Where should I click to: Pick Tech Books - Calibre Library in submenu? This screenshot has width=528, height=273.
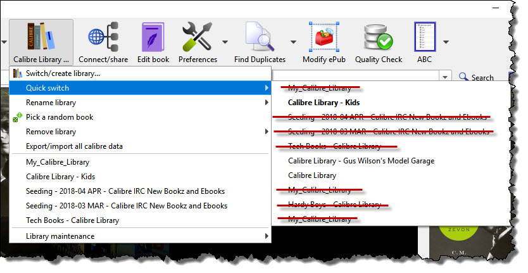coord(391,146)
